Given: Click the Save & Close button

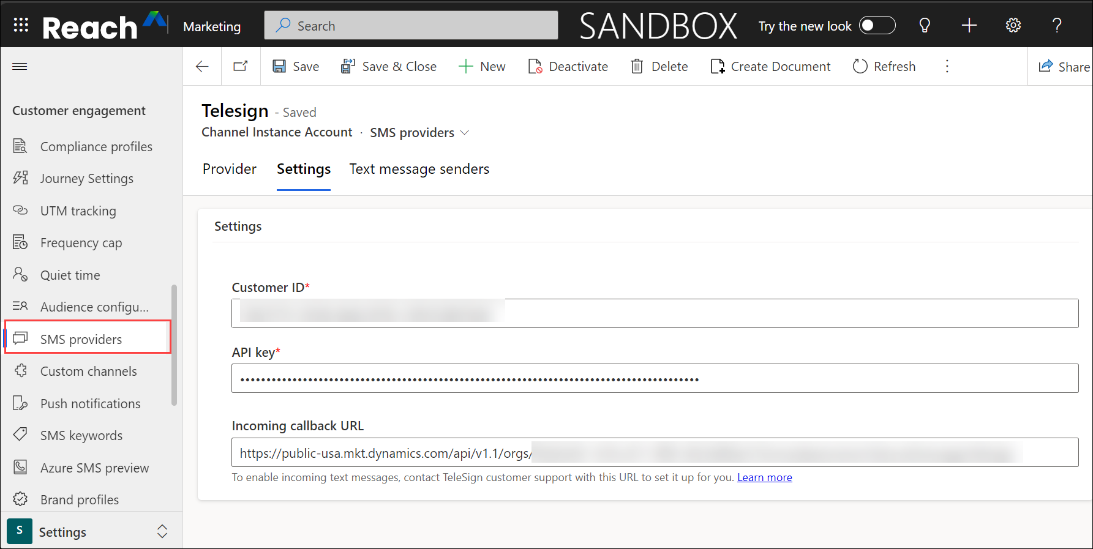Looking at the screenshot, I should point(389,67).
